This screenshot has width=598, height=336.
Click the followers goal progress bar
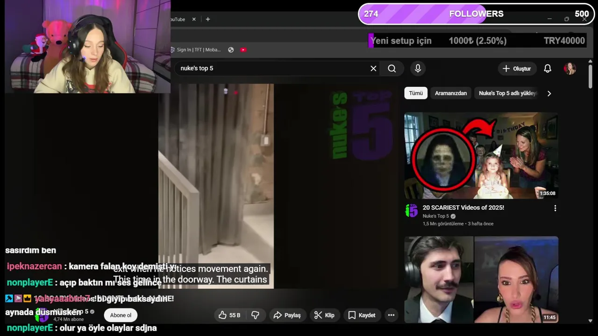476,14
